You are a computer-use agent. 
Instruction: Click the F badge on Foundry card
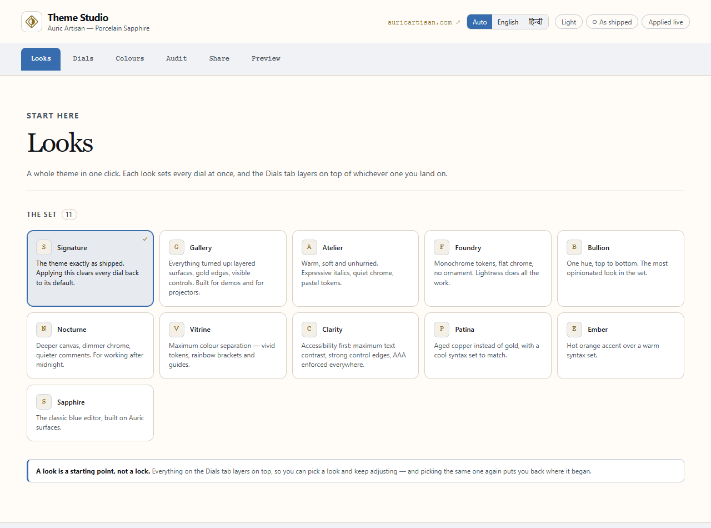[442, 247]
